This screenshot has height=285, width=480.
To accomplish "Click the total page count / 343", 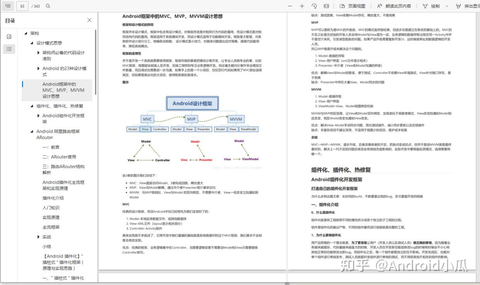I will point(36,6).
